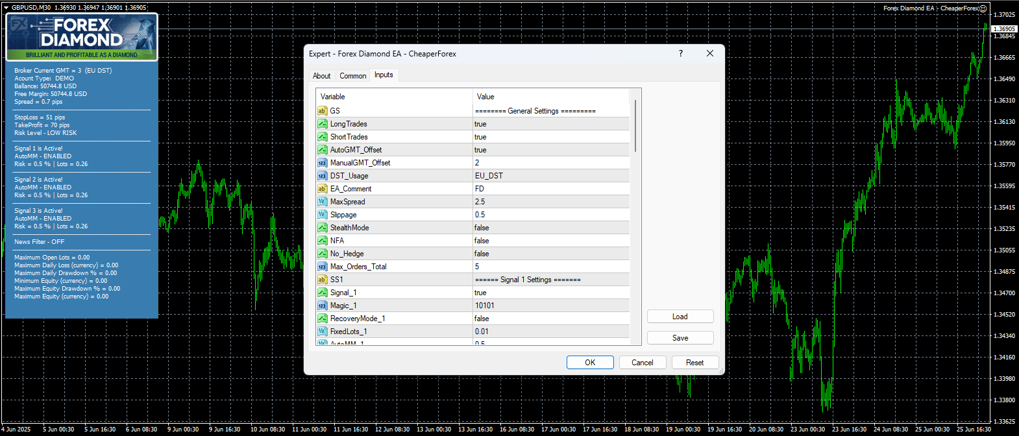Select the NFA value false

(x=482, y=241)
